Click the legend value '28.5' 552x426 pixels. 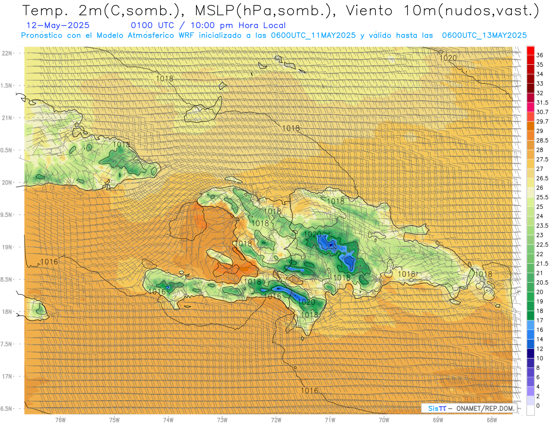[542, 140]
